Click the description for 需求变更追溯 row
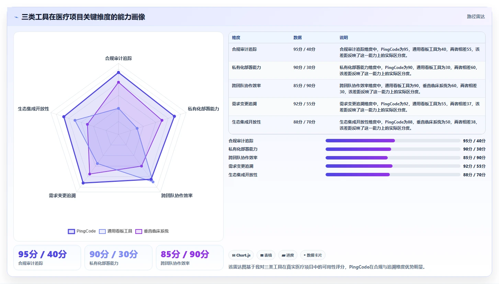 [x=409, y=107]
